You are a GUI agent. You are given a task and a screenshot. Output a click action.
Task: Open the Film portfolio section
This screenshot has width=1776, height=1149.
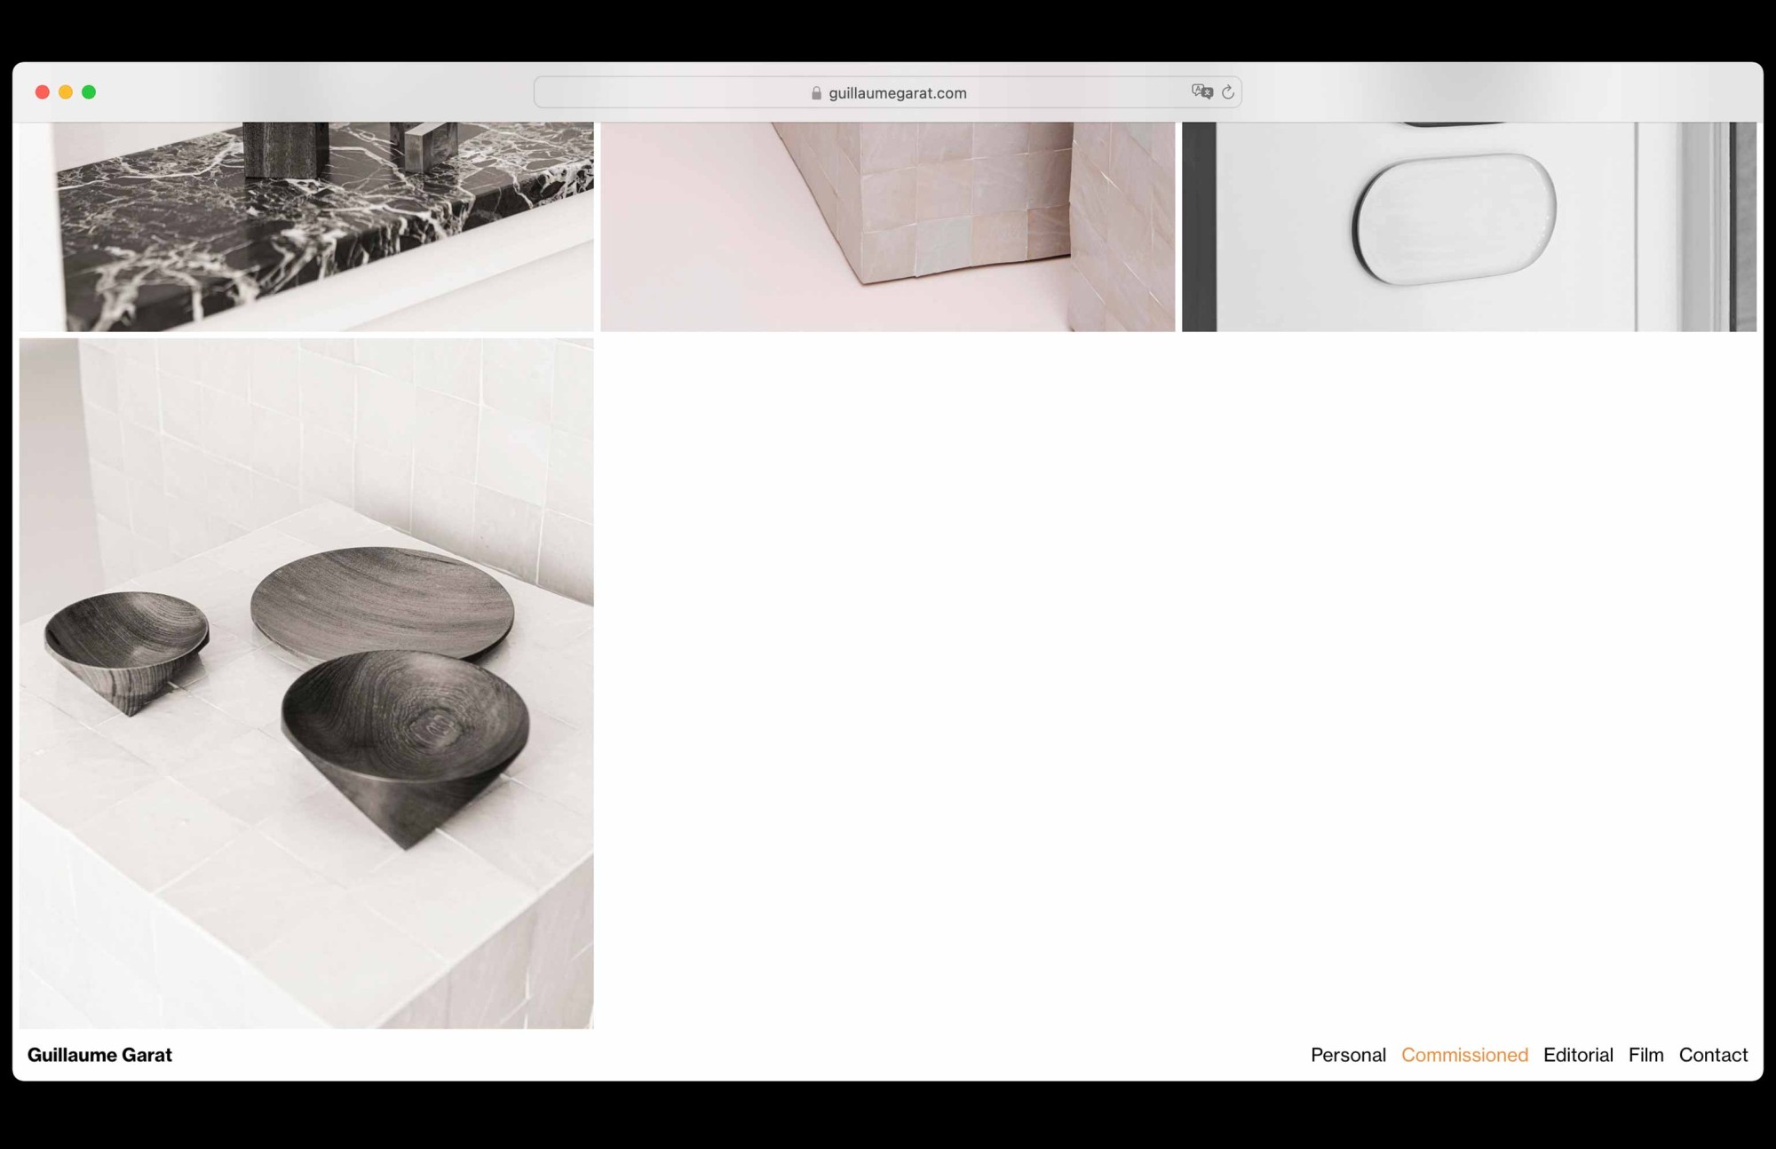coord(1646,1055)
